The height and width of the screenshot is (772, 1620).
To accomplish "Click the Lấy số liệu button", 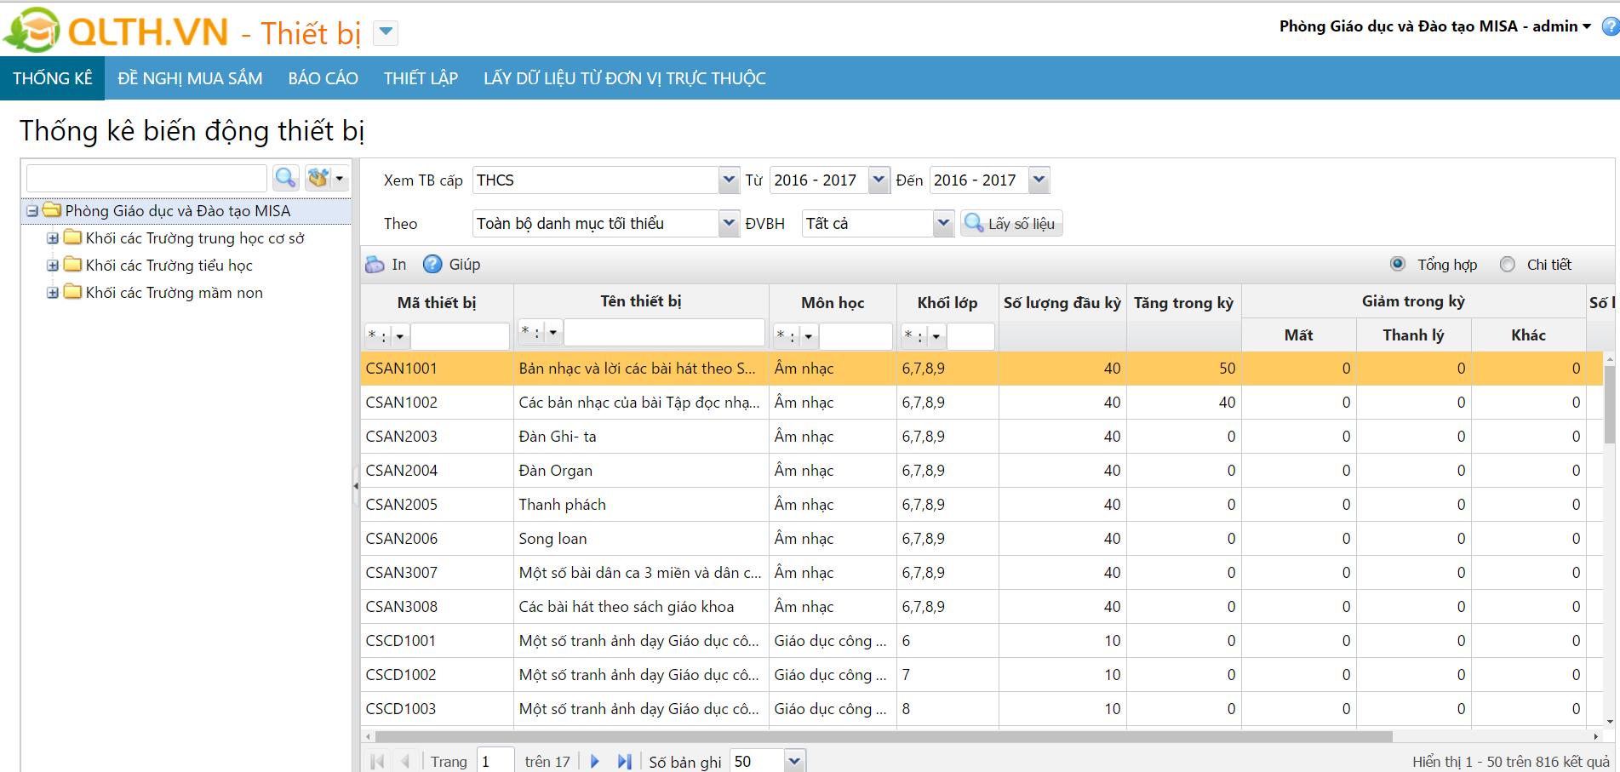I will (x=1011, y=224).
